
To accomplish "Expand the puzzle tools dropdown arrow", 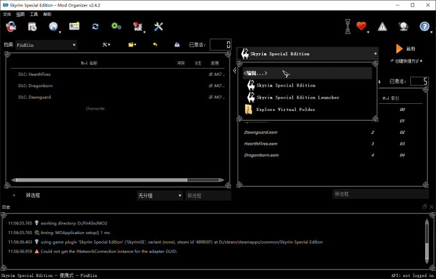I will coord(144,32).
